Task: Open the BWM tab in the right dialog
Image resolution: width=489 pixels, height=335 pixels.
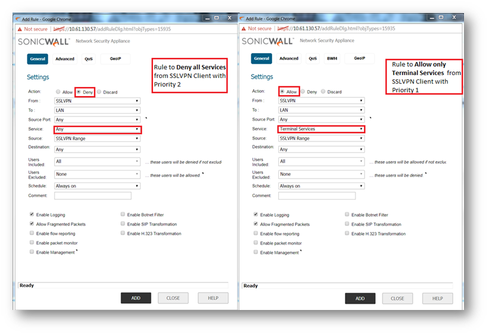Action: pyautogui.click(x=332, y=59)
